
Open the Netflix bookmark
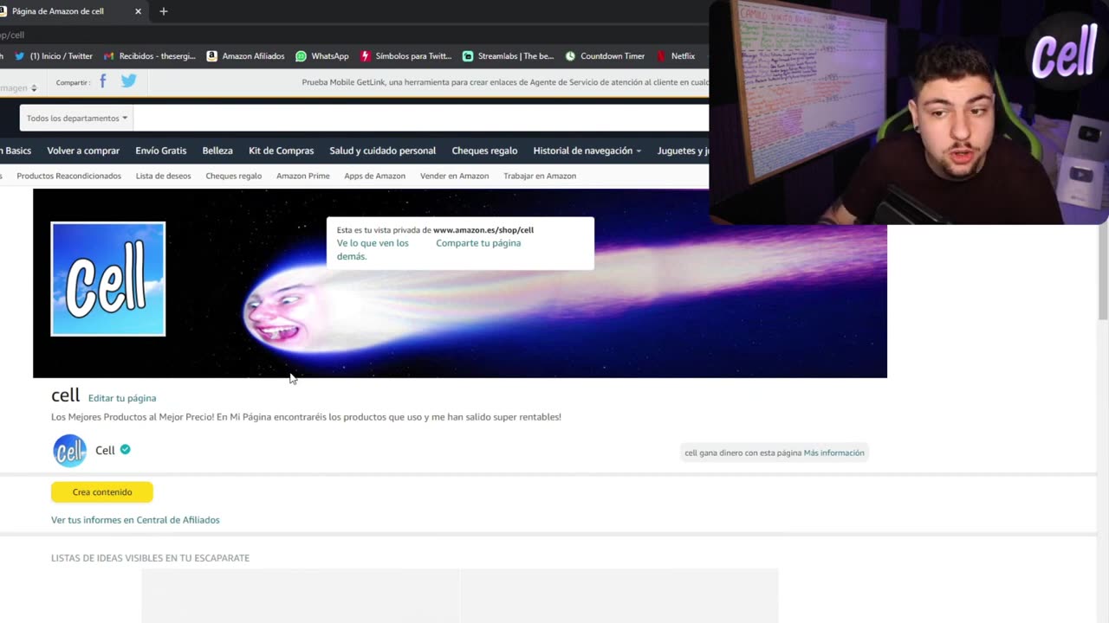tap(675, 56)
